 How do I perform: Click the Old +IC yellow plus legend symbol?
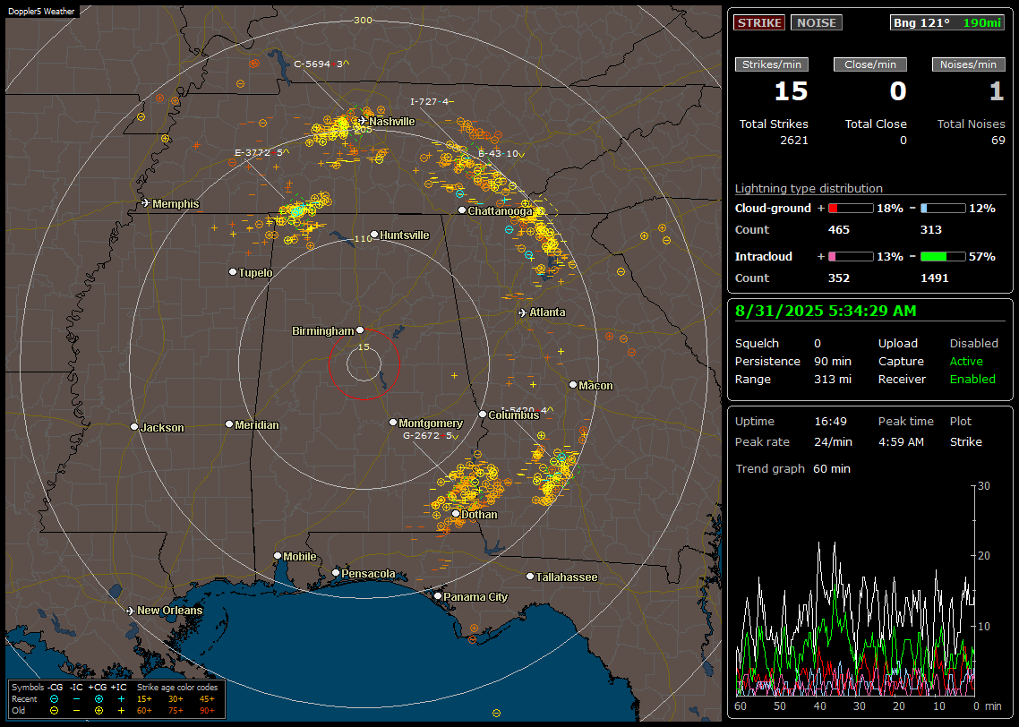121,711
